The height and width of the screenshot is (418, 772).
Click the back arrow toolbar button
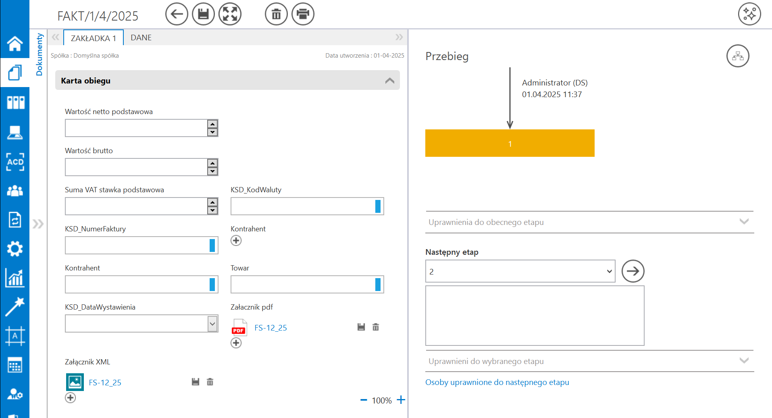(x=177, y=14)
